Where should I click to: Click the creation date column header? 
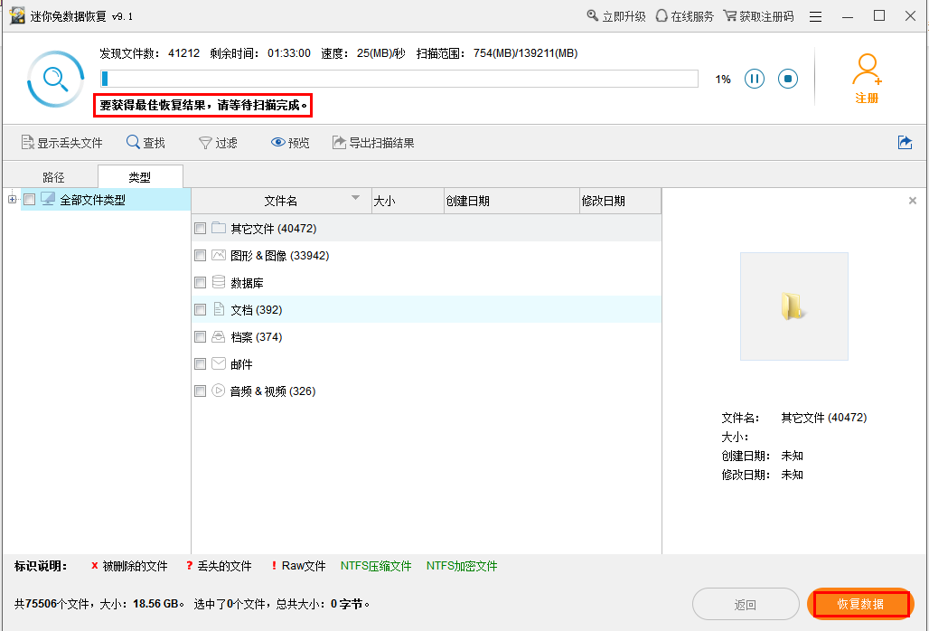click(x=511, y=201)
